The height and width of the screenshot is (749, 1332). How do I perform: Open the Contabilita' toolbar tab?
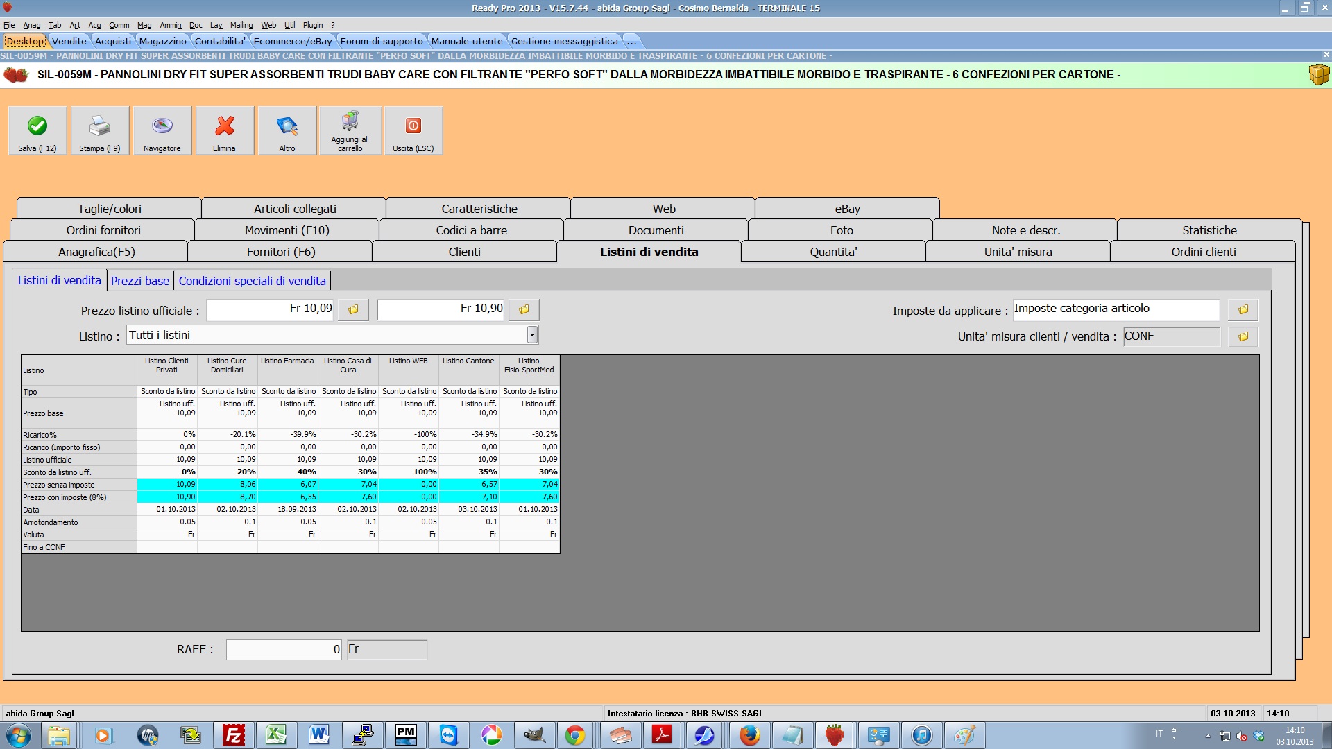[x=219, y=41]
